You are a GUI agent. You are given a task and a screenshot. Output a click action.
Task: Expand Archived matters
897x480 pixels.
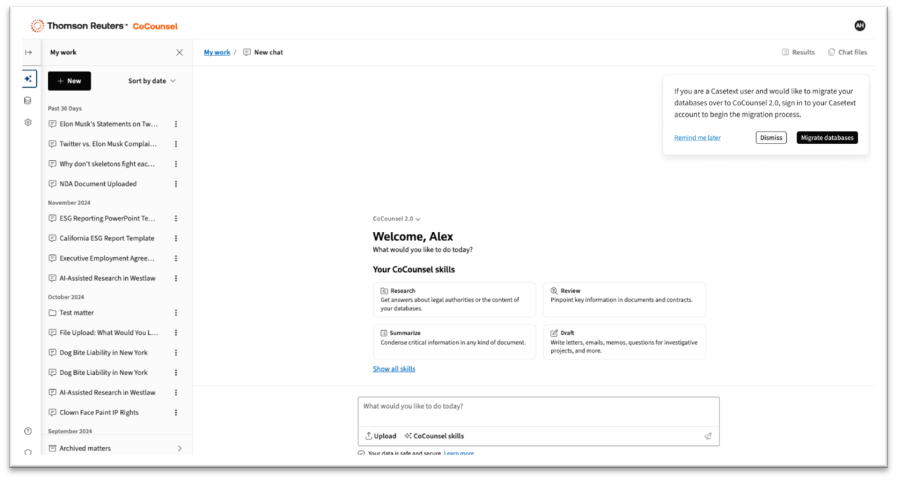pos(116,449)
